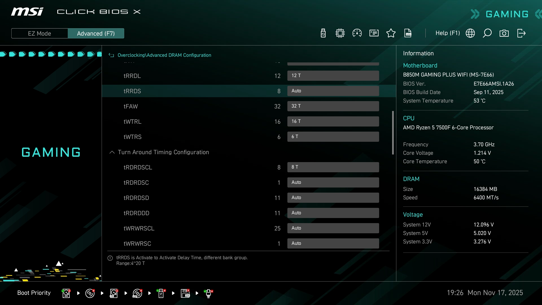Open the M-Flash USB update icon
Viewport: 542px width, 305px height.
(323, 33)
